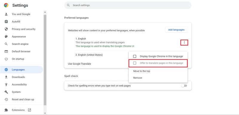Click the 1. English language entry

coord(81,39)
